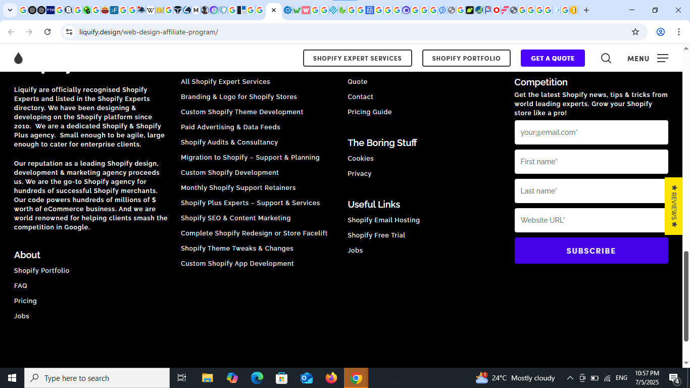Focus the First name input field
Image resolution: width=690 pixels, height=388 pixels.
click(592, 162)
